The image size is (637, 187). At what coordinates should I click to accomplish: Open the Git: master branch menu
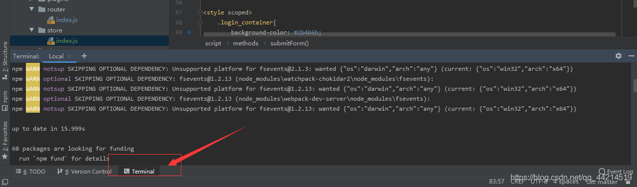click(x=601, y=182)
